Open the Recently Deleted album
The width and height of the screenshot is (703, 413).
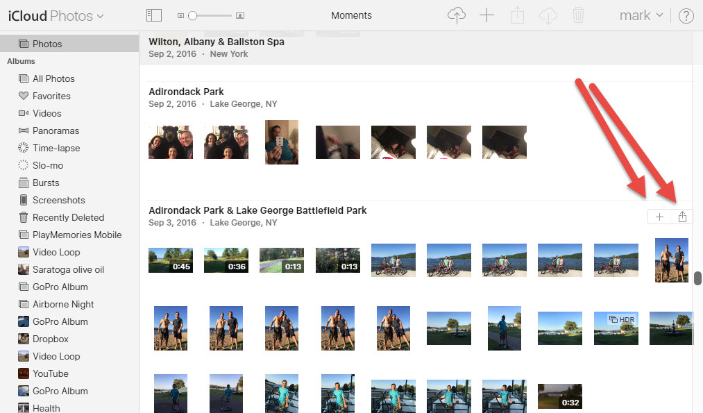point(69,217)
